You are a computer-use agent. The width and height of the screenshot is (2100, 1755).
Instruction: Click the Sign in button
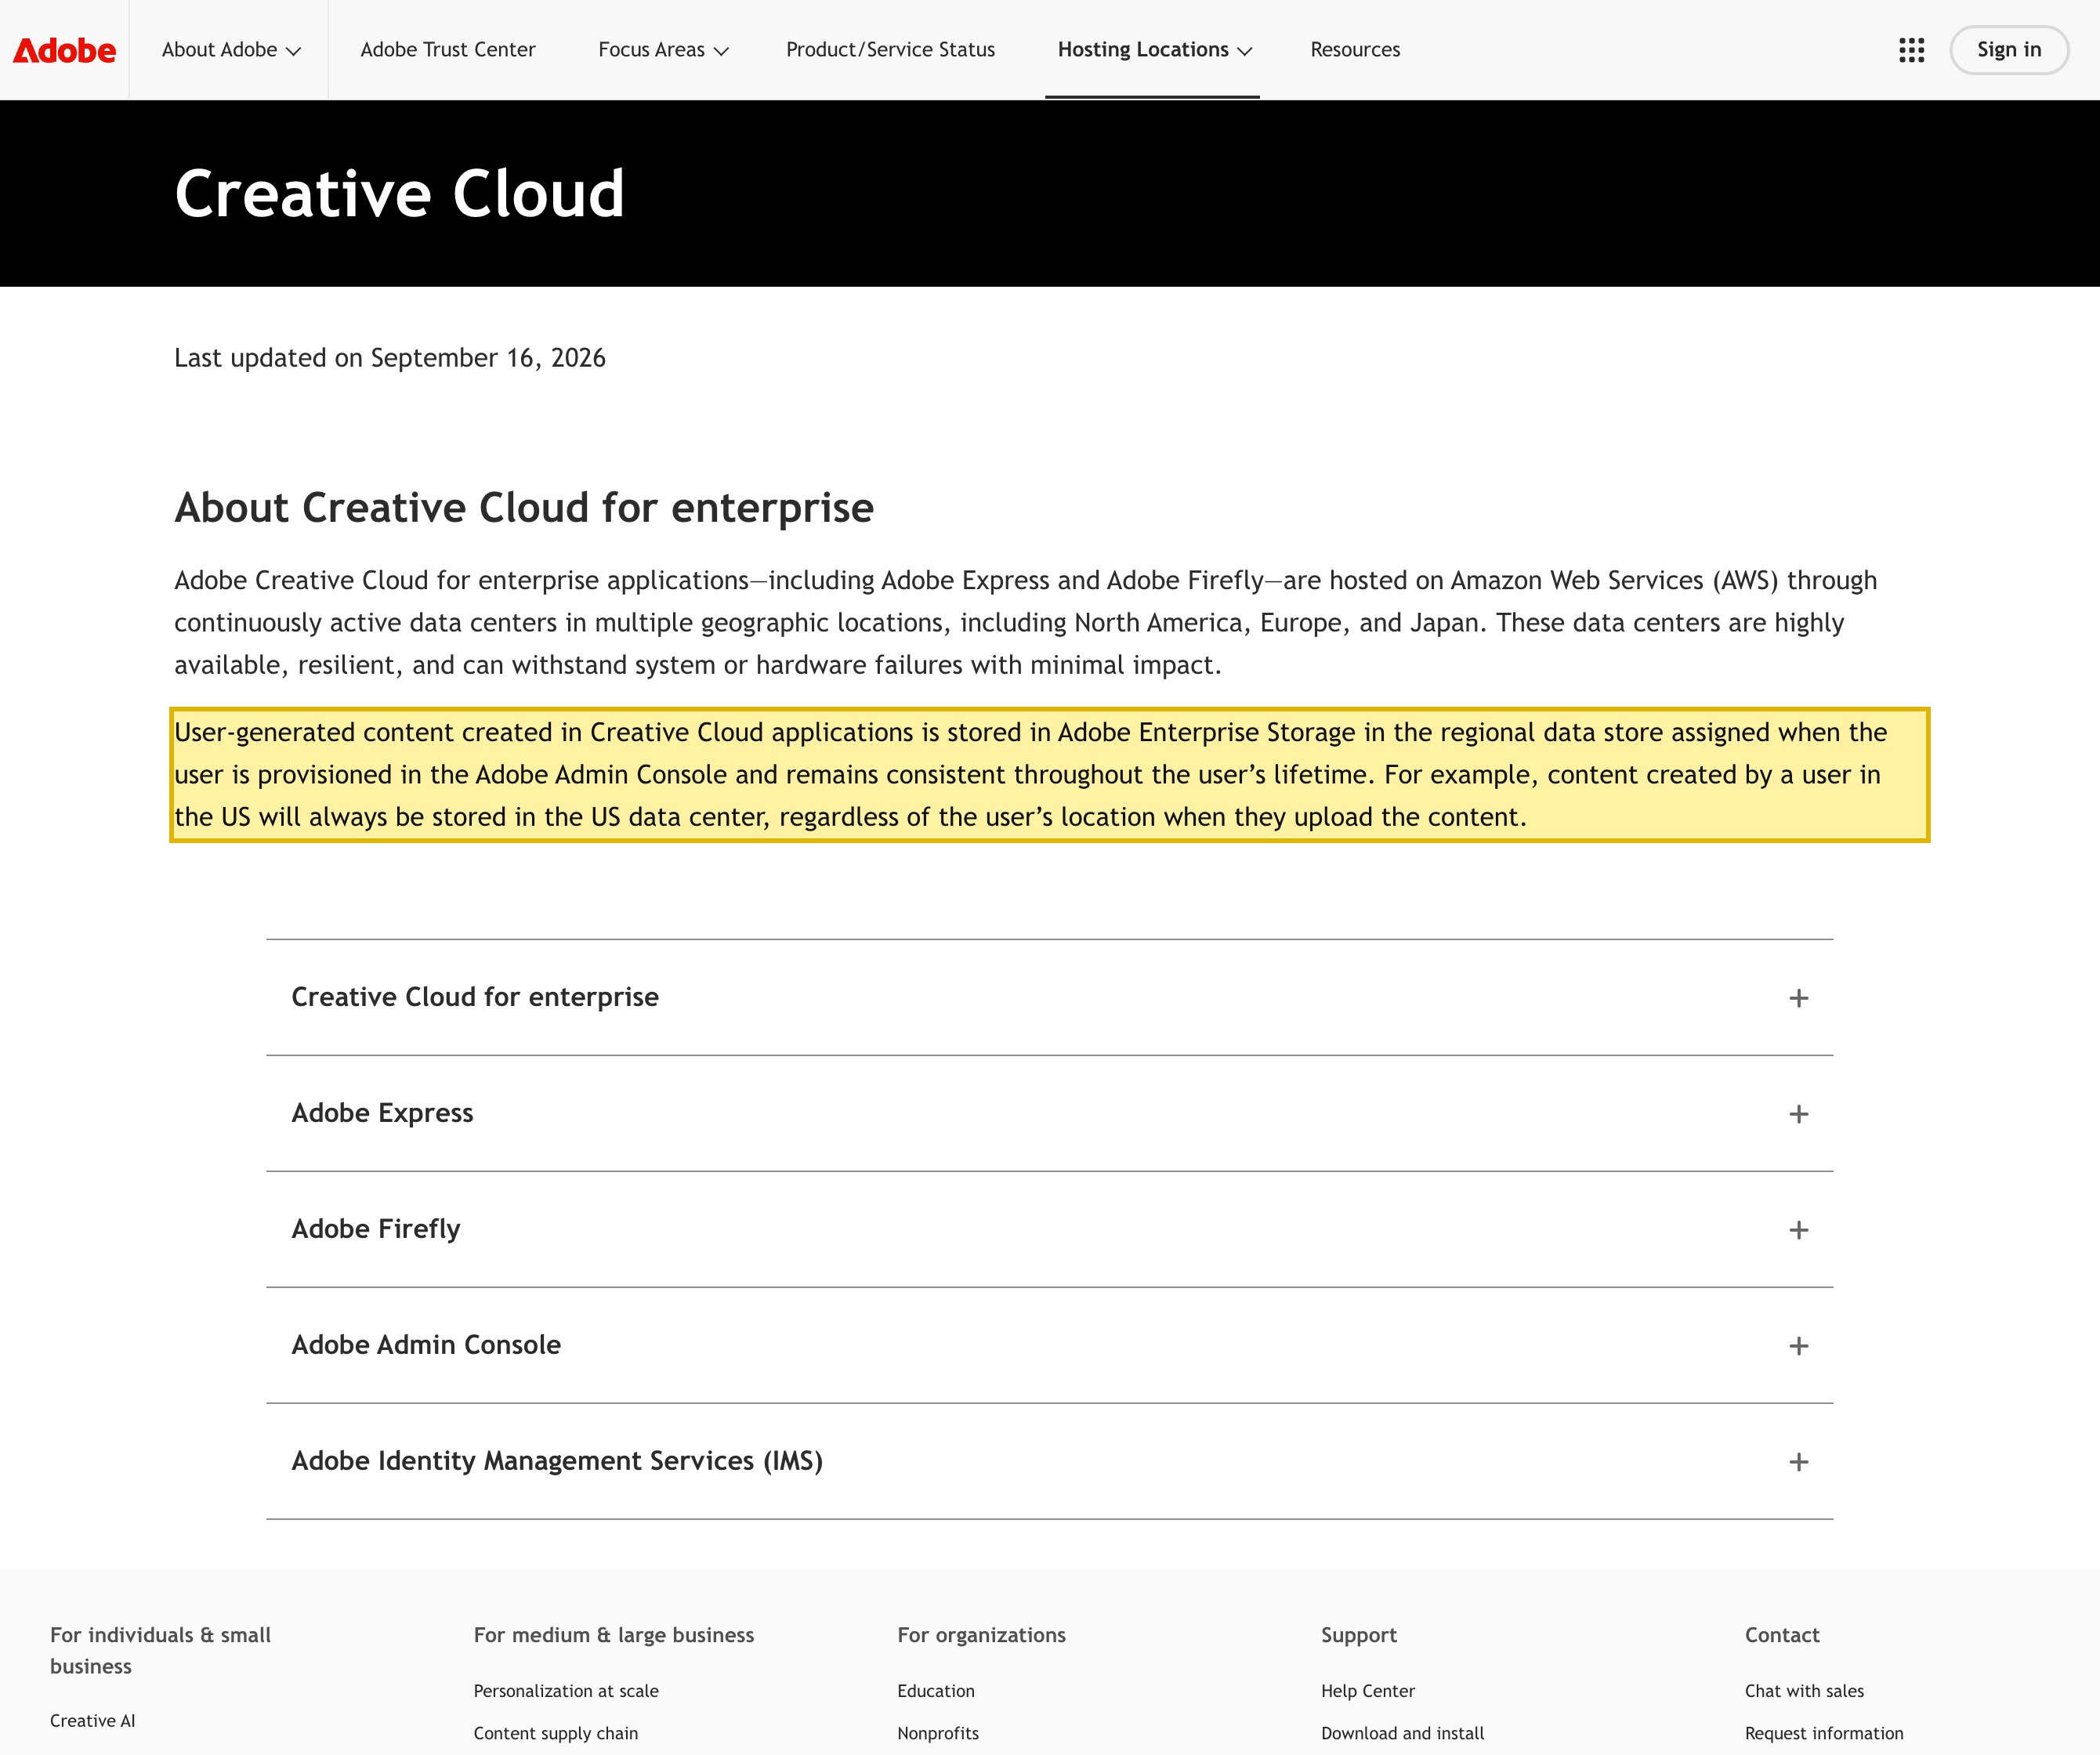click(x=2008, y=50)
